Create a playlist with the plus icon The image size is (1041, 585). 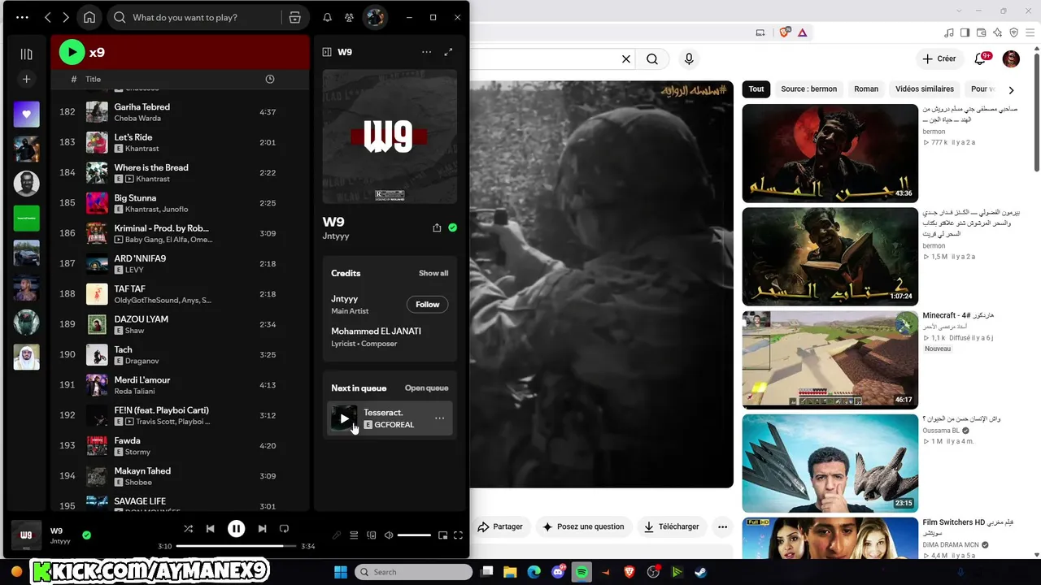point(26,79)
